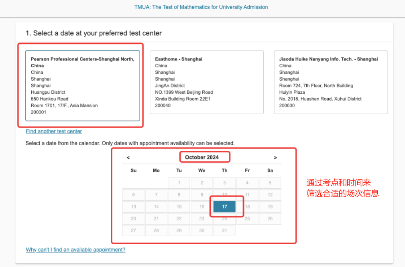Open Find another test center link
This screenshot has width=405, height=267.
[54, 131]
